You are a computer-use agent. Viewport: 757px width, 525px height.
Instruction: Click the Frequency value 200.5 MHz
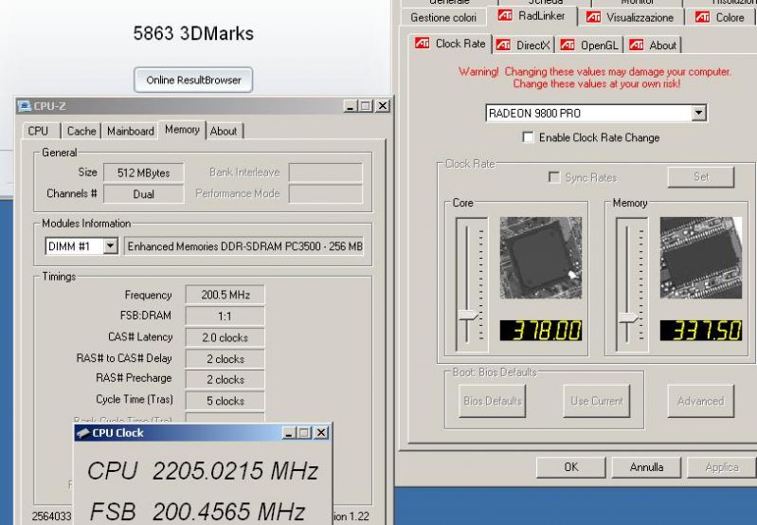point(225,295)
